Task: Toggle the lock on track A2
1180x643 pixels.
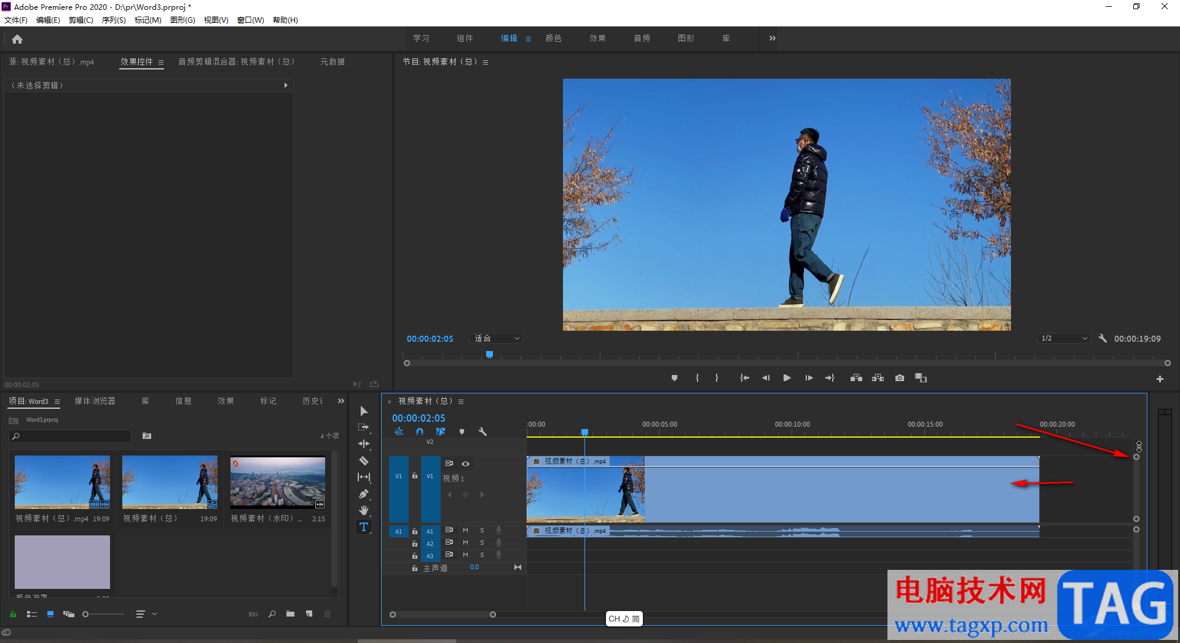Action: pyautogui.click(x=415, y=543)
